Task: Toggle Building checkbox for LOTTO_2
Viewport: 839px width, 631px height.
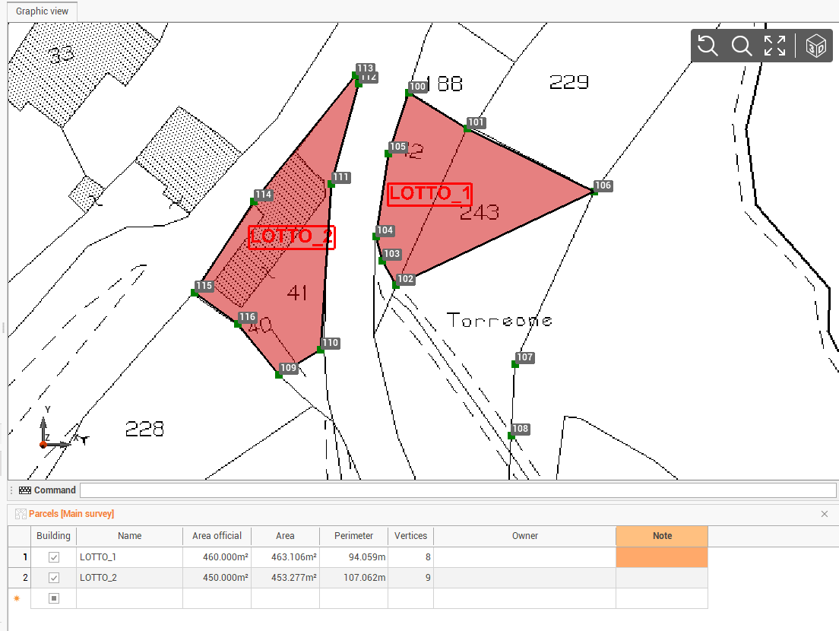Action: [x=54, y=578]
